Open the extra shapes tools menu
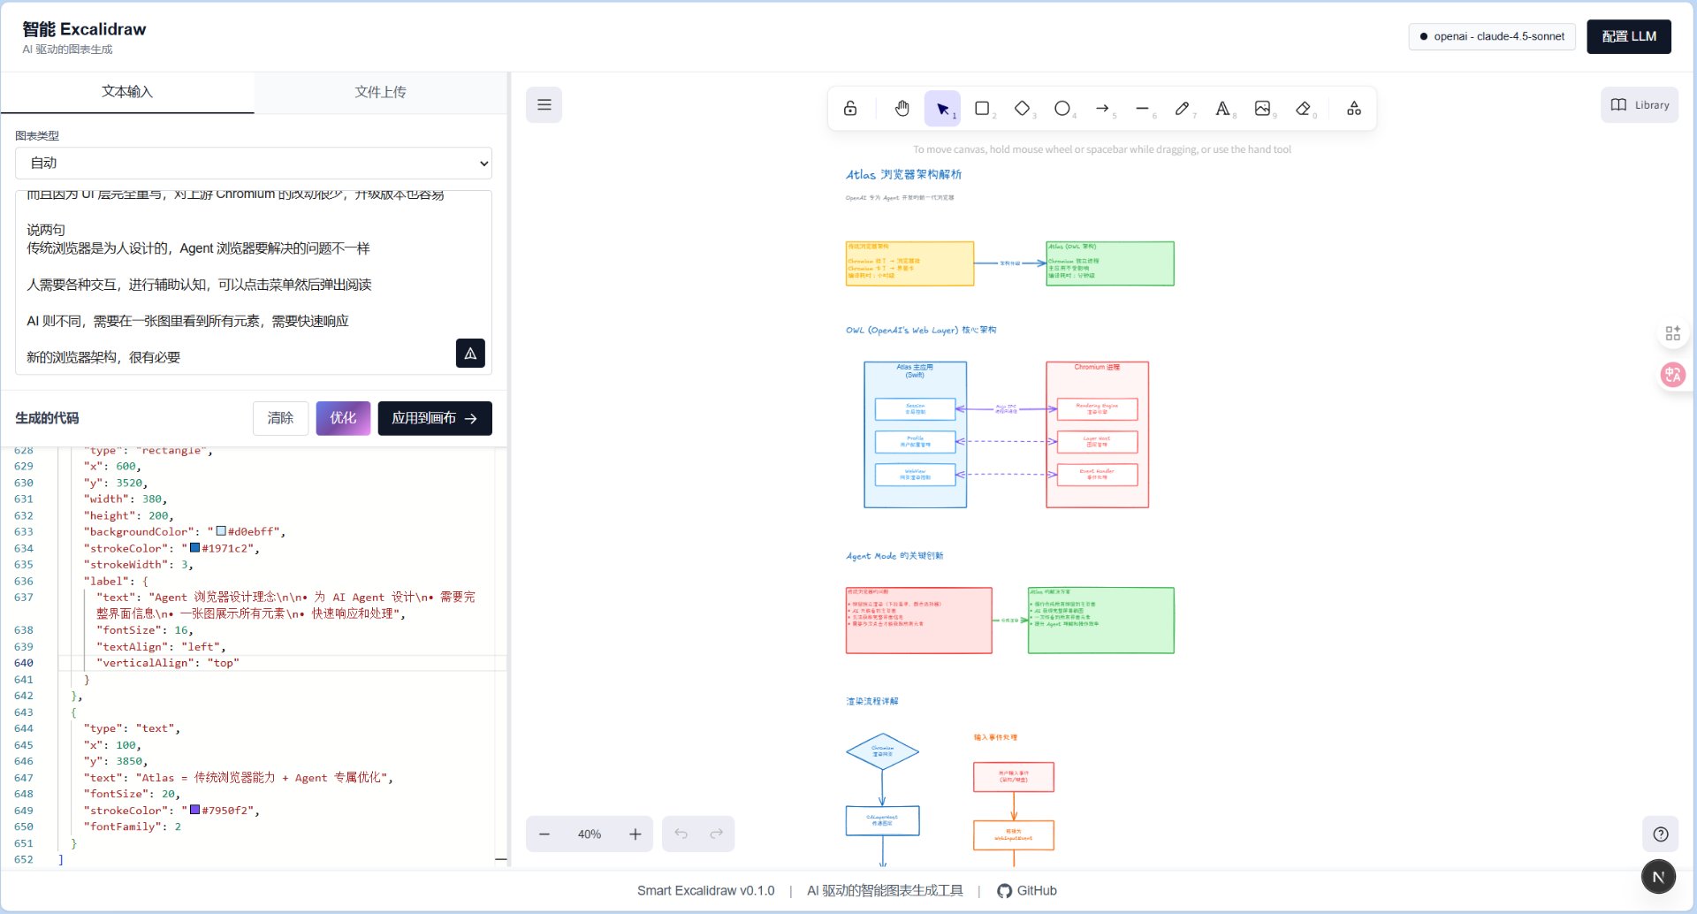Screen dimensions: 1697x914 pos(1354,109)
